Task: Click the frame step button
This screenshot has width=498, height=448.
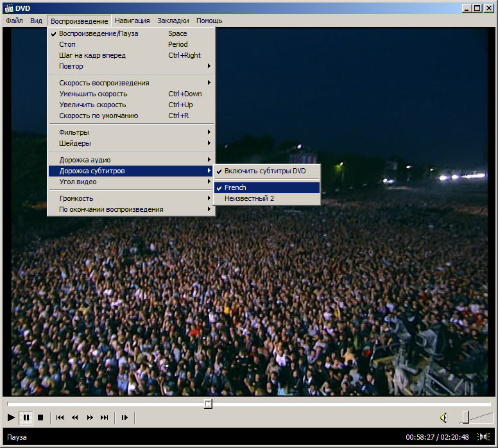Action: point(125,417)
